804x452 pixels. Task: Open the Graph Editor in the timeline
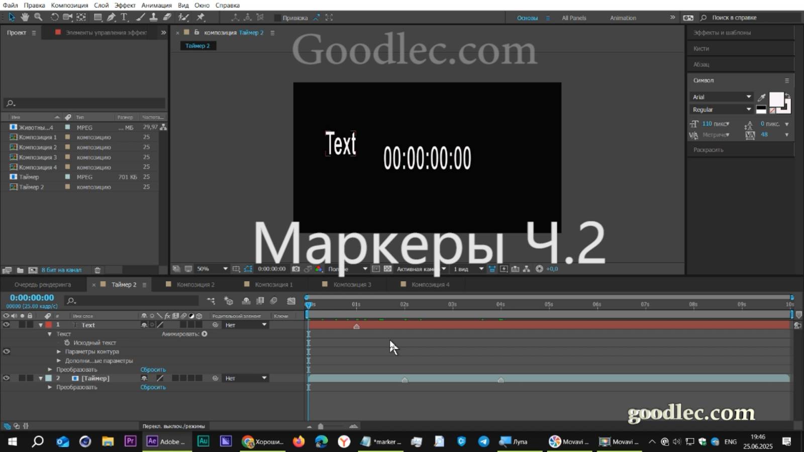(291, 301)
